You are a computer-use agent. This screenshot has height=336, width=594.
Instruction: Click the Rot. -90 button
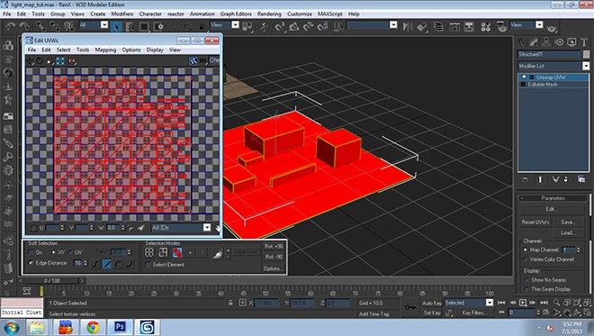tap(274, 257)
